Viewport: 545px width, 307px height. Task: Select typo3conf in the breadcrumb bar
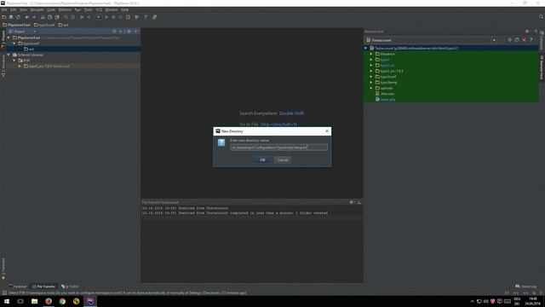pyautogui.click(x=44, y=25)
